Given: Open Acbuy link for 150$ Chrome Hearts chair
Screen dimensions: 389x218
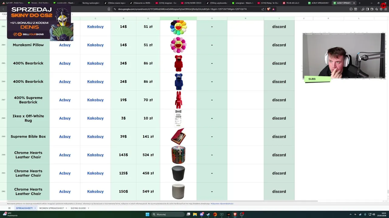Looking at the screenshot, I should [65, 191].
